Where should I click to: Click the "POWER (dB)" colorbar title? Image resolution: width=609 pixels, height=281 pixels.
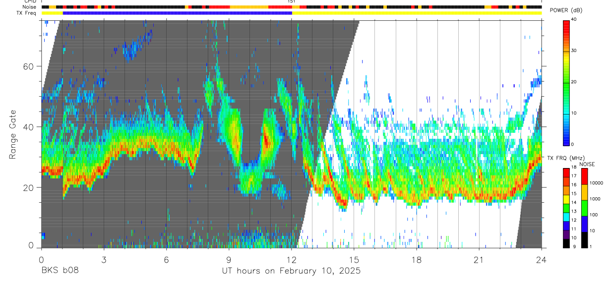pos(566,10)
